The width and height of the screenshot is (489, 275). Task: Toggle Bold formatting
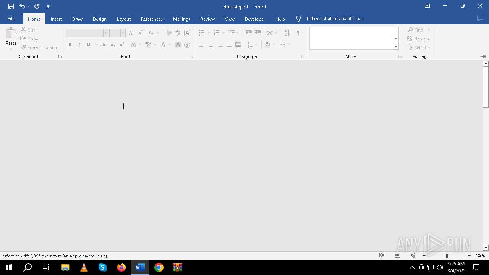click(x=70, y=45)
